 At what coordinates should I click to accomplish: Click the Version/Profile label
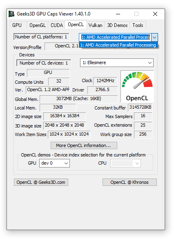tap(27, 47)
